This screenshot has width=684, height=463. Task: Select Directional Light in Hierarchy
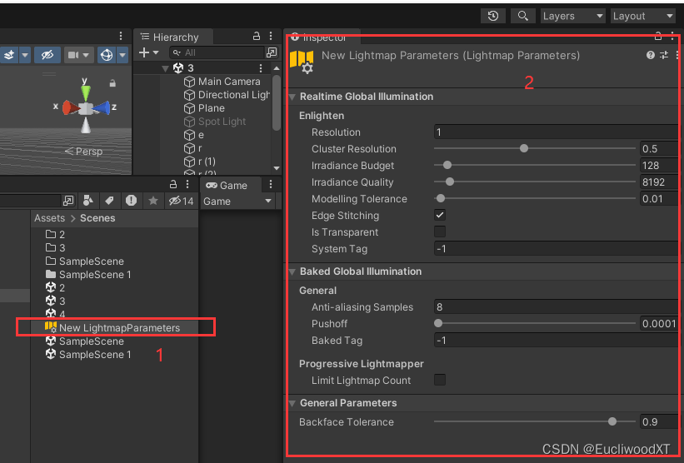[x=227, y=95]
